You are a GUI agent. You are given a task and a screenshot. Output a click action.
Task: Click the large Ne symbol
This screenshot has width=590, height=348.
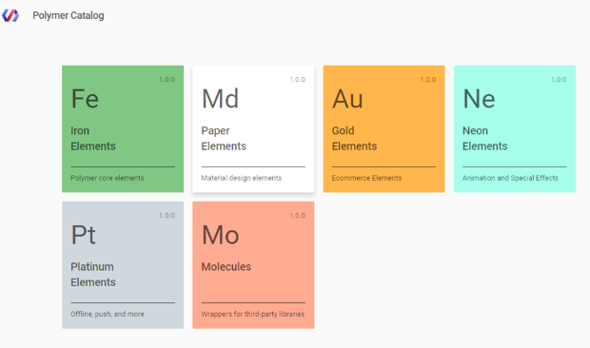tap(479, 99)
